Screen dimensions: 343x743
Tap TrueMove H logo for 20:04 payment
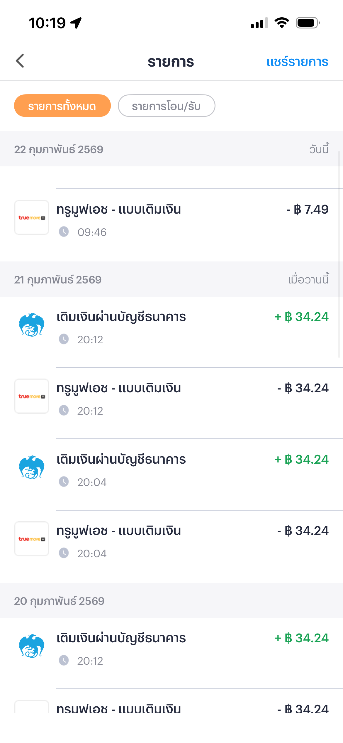click(x=32, y=539)
